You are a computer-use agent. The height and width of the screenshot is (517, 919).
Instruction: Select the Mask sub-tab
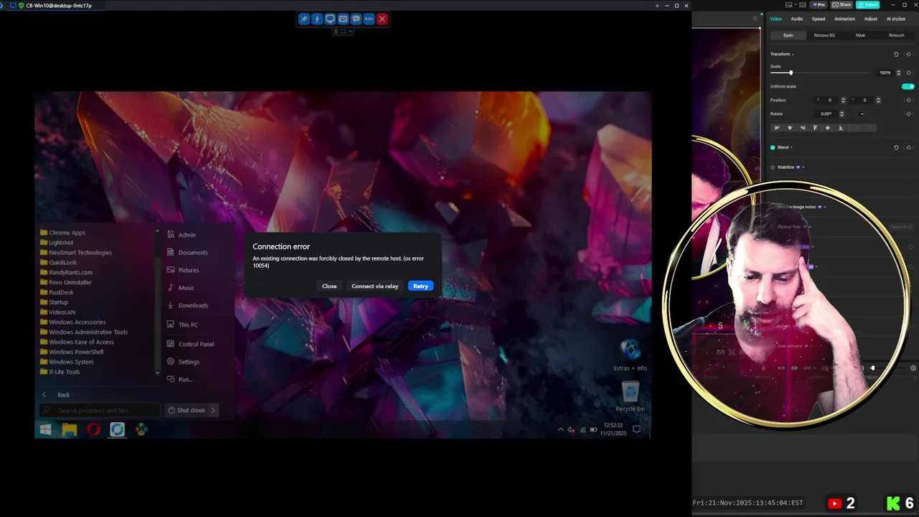860,35
